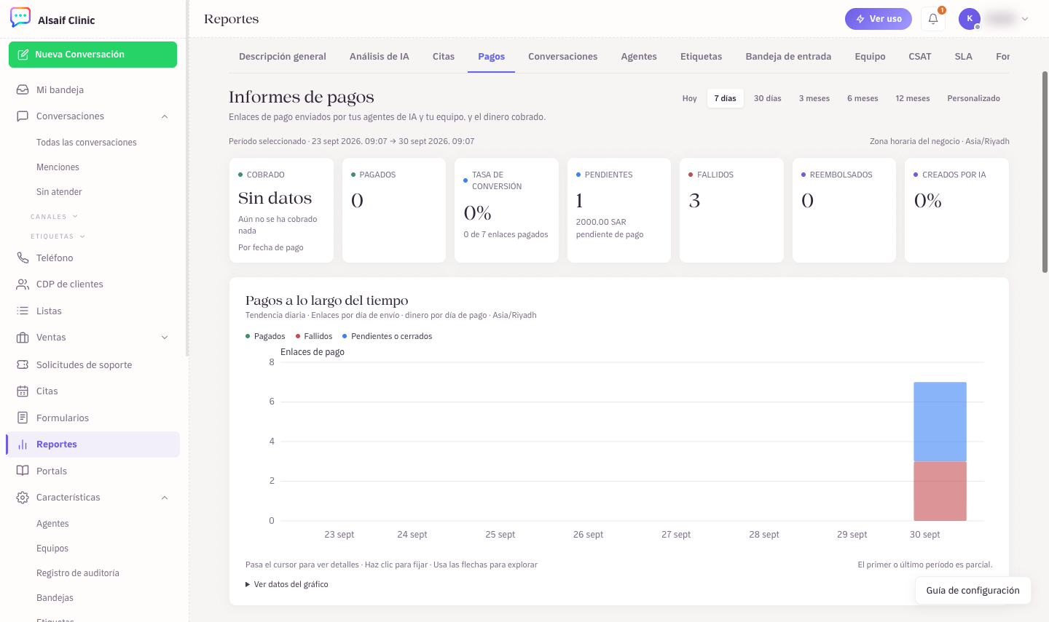Image resolution: width=1049 pixels, height=622 pixels.
Task: Click the Formularios document icon
Action: coord(23,418)
